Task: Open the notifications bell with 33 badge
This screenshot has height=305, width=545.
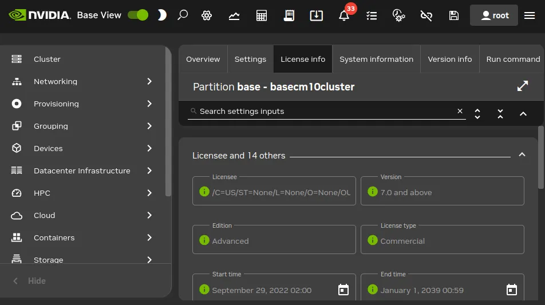Action: [x=344, y=15]
